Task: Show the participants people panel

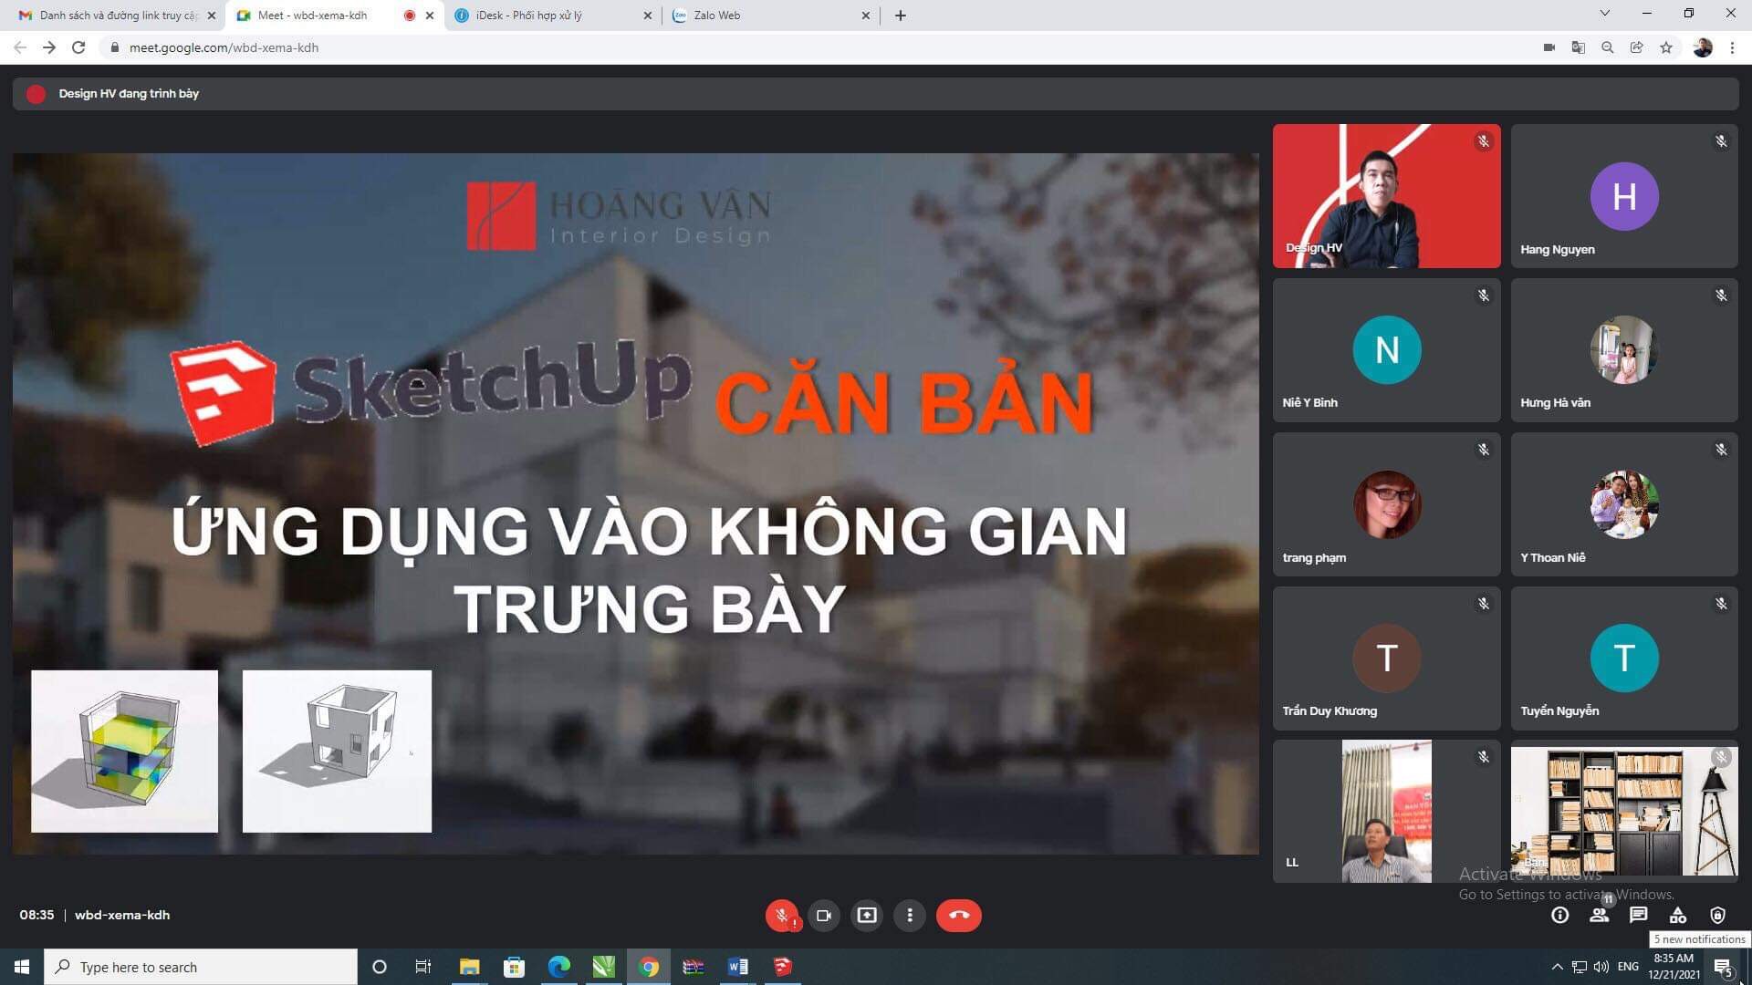Action: 1599,916
